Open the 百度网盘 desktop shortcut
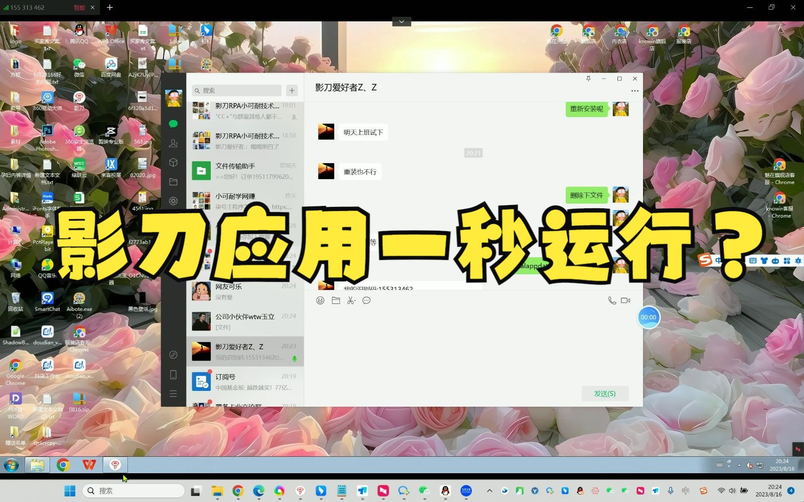804x502 pixels. tap(111, 67)
